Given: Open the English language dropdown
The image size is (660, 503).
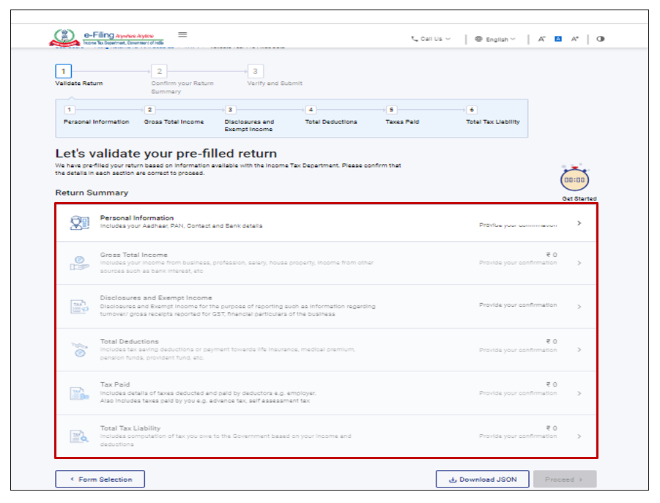Looking at the screenshot, I should (x=495, y=39).
